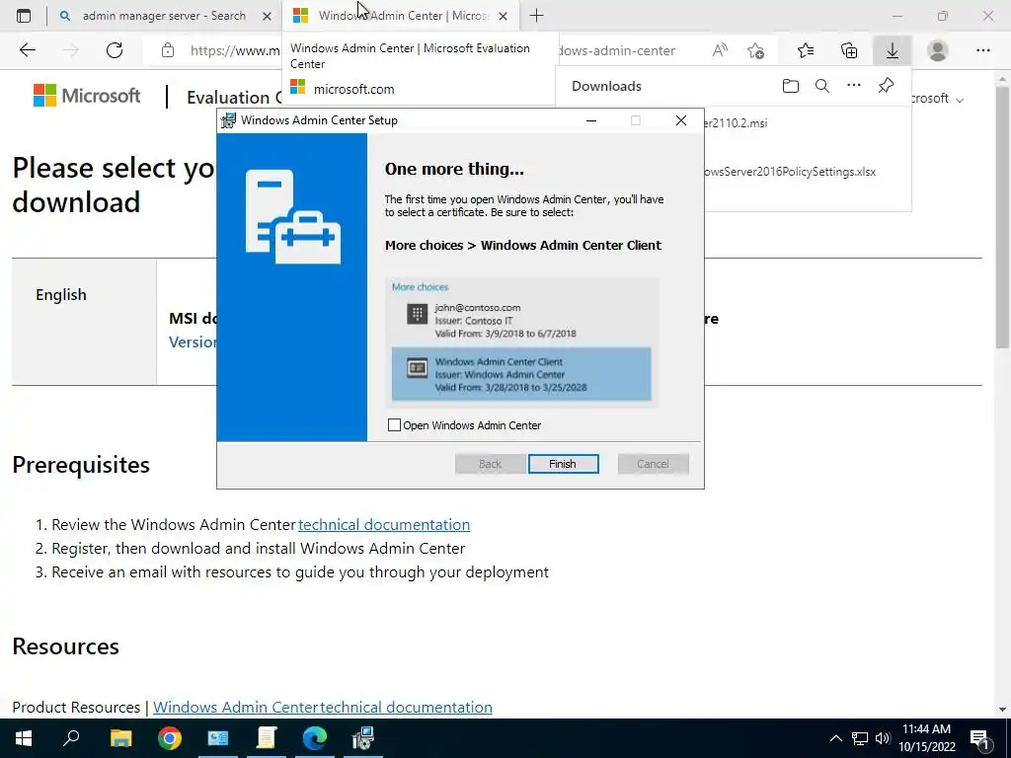Open Windows Admin Center technical documentation resource link
1011x758 pixels.
point(323,707)
